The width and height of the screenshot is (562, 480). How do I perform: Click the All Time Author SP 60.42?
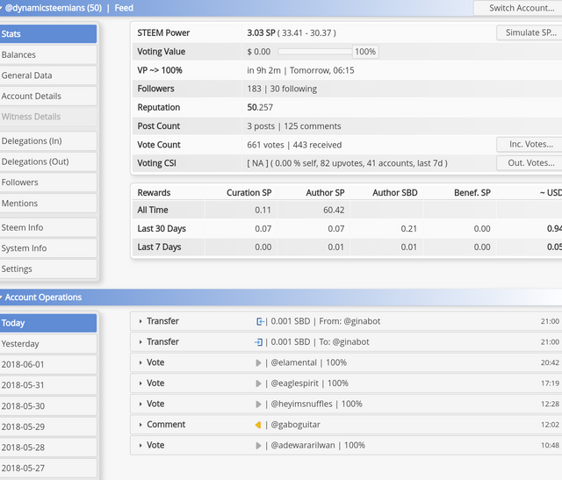click(x=334, y=210)
